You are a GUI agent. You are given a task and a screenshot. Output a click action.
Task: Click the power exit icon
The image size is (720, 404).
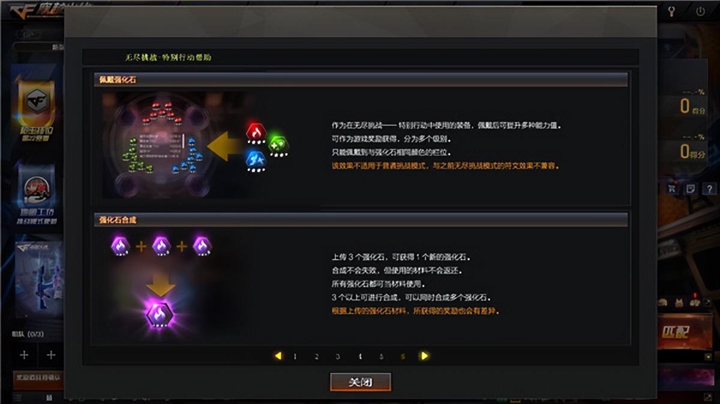coord(700,11)
